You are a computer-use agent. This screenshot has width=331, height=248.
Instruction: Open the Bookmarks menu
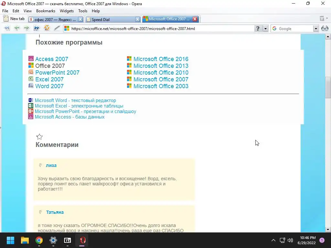tap(46, 11)
